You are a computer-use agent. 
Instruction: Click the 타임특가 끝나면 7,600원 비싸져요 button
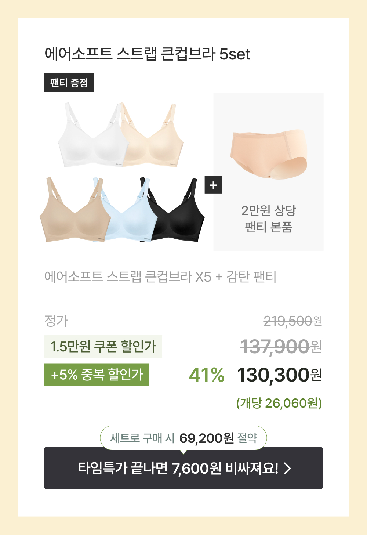[183, 468]
